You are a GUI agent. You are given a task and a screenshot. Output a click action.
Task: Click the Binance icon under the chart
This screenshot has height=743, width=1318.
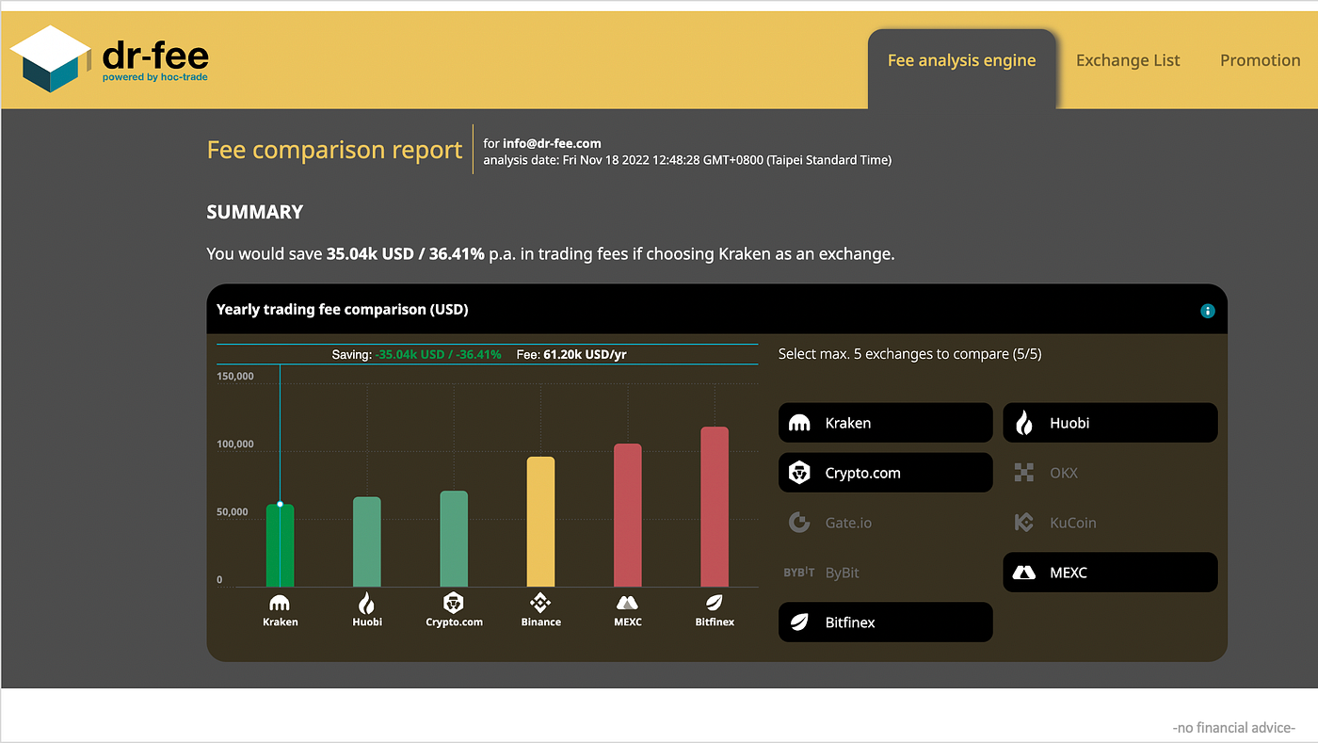click(540, 603)
